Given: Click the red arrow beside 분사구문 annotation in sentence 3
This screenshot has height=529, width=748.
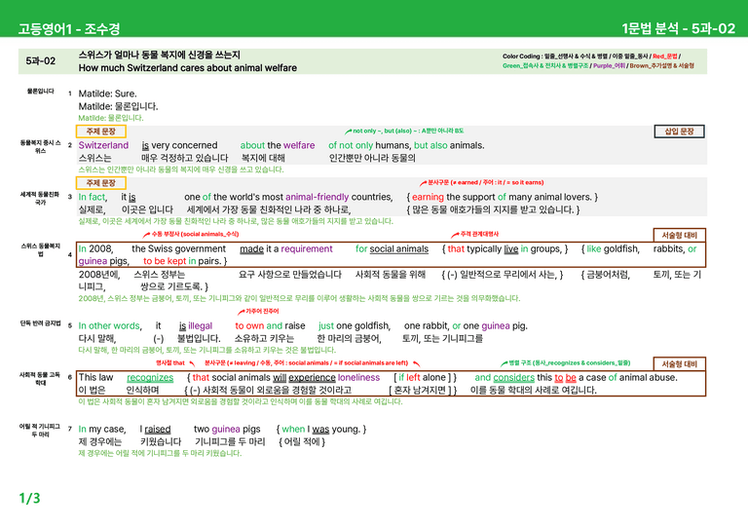Looking at the screenshot, I should 423,183.
